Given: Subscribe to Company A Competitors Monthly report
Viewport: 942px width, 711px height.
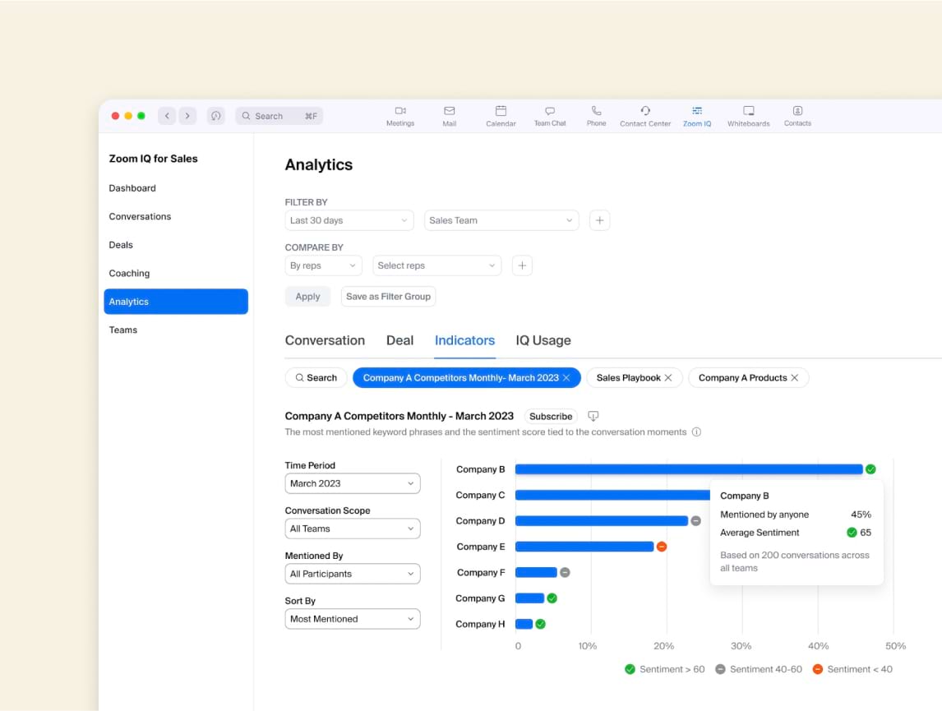Looking at the screenshot, I should [x=550, y=416].
